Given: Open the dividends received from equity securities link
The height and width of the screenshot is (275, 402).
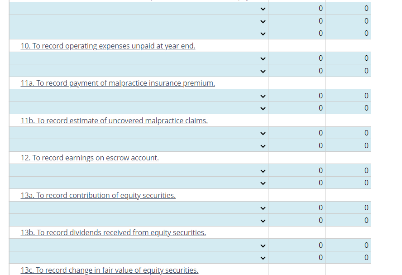Looking at the screenshot, I should 113,232.
